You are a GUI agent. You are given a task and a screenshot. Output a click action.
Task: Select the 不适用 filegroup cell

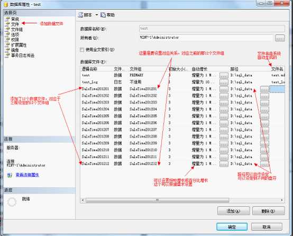click(x=135, y=82)
